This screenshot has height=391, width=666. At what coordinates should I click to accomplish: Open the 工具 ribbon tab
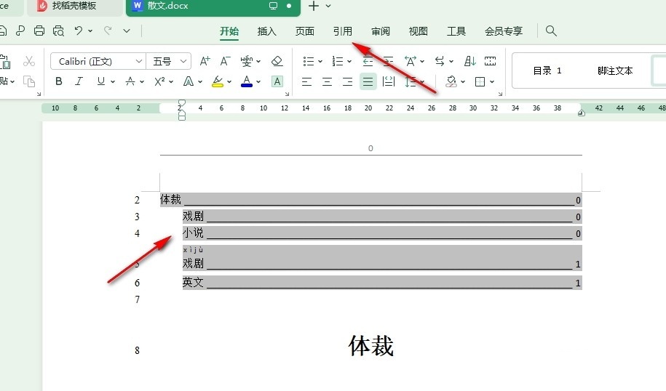pyautogui.click(x=456, y=31)
